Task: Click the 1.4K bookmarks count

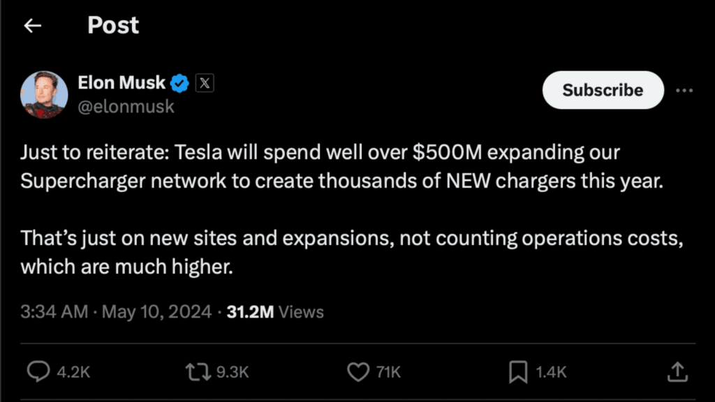Action: (551, 373)
